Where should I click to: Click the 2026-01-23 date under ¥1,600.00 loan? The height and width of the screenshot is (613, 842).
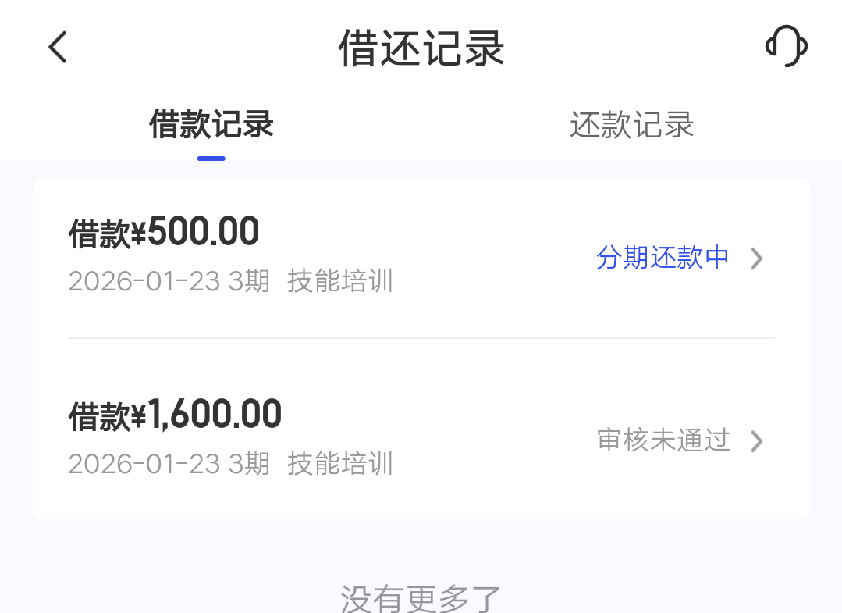(x=144, y=464)
